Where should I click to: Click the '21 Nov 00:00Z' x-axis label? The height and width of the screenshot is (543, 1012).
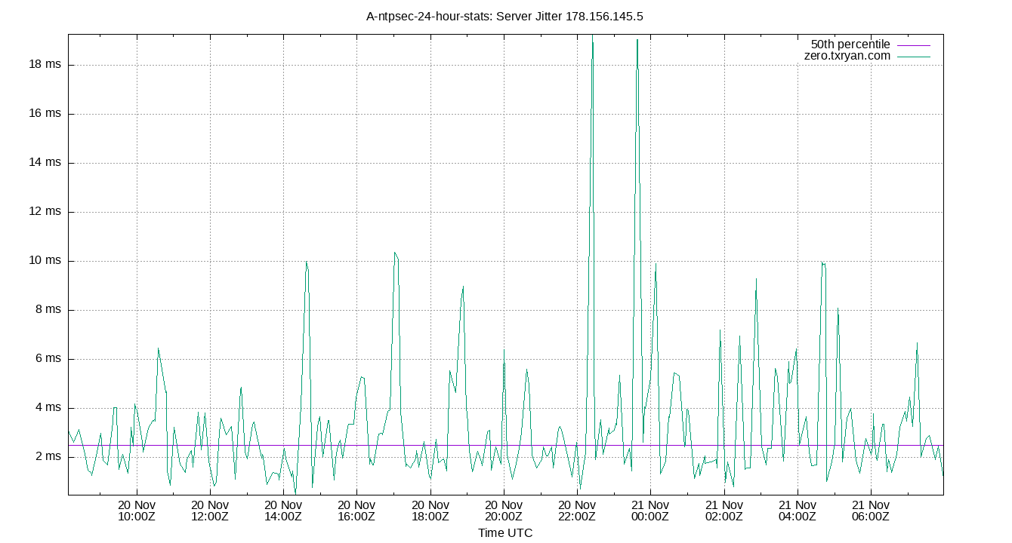650,511
